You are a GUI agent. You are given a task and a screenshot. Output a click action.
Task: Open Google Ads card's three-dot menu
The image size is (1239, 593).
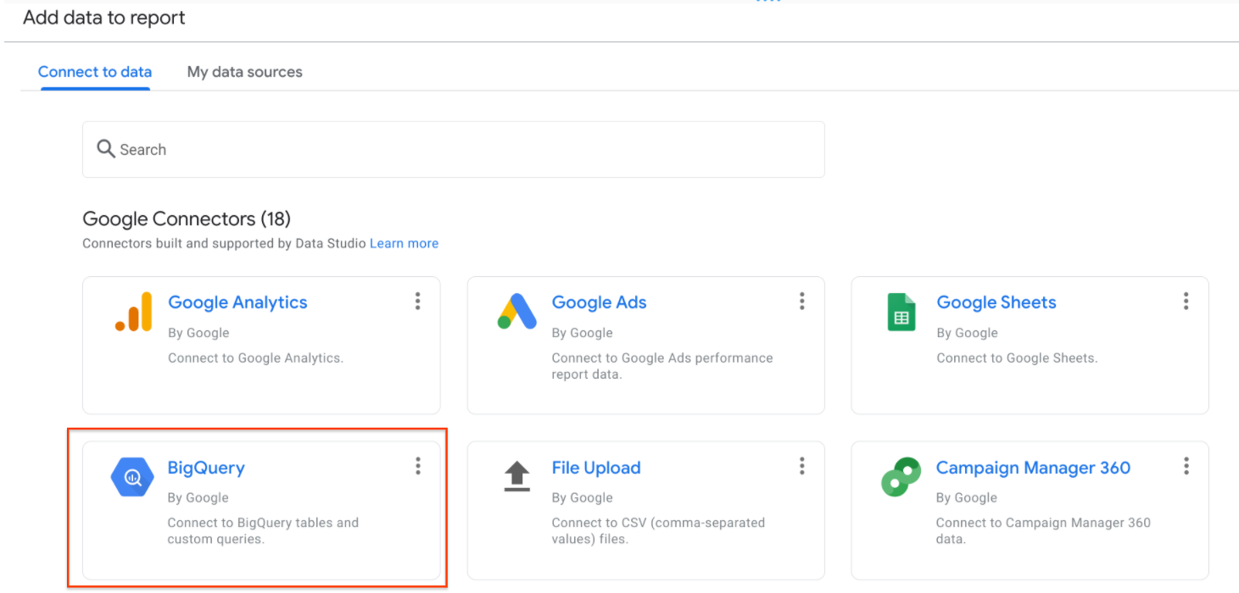tap(801, 301)
